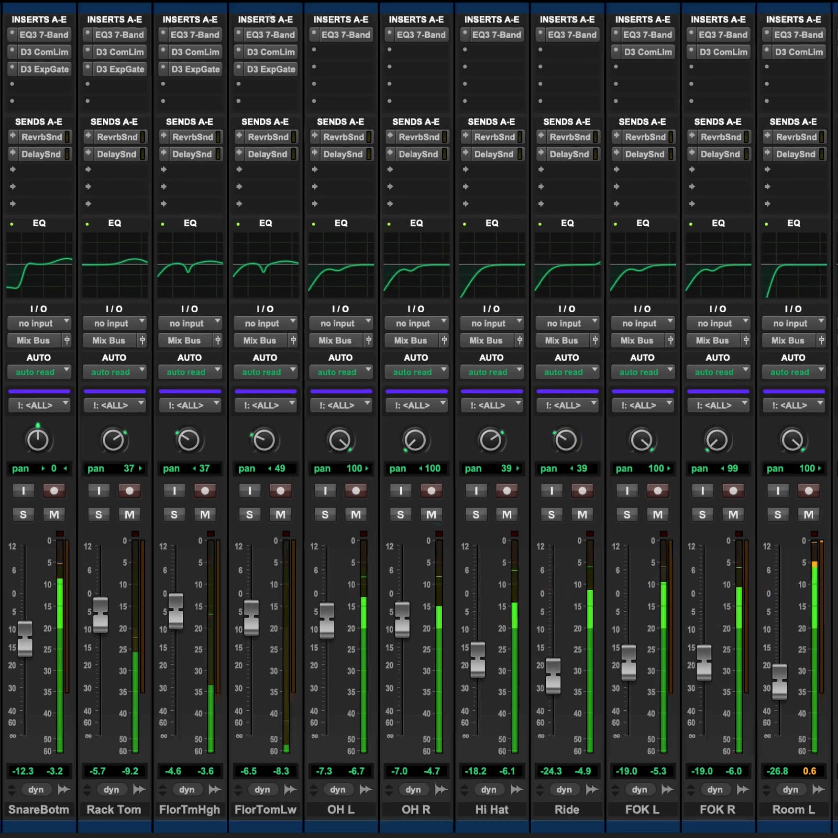The image size is (838, 838).
Task: Open the SnareBotm EQ curve graph
Action: (x=39, y=265)
